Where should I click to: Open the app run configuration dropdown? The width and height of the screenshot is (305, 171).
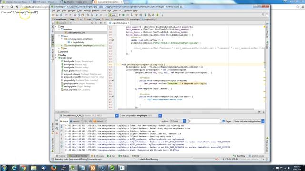(113, 15)
